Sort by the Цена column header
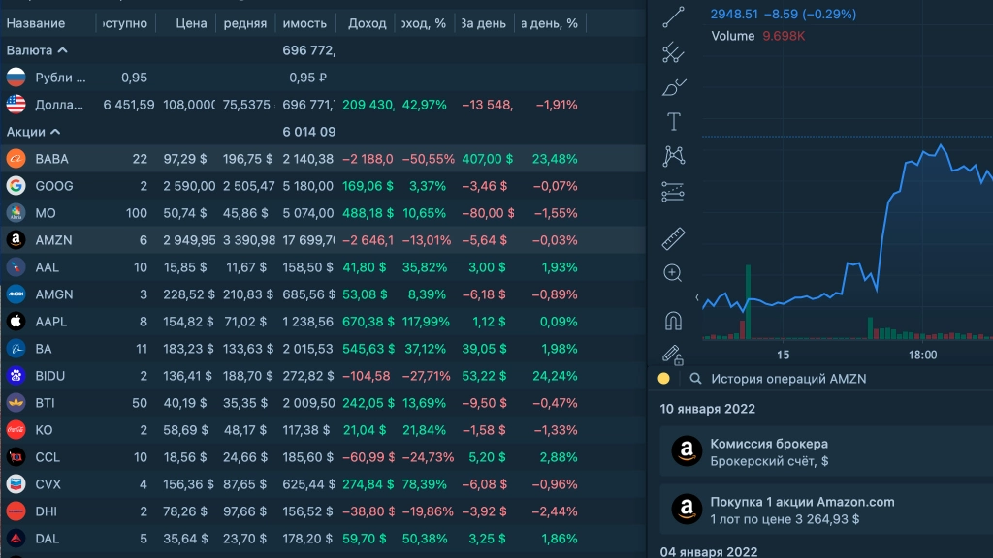The width and height of the screenshot is (993, 558). click(191, 23)
